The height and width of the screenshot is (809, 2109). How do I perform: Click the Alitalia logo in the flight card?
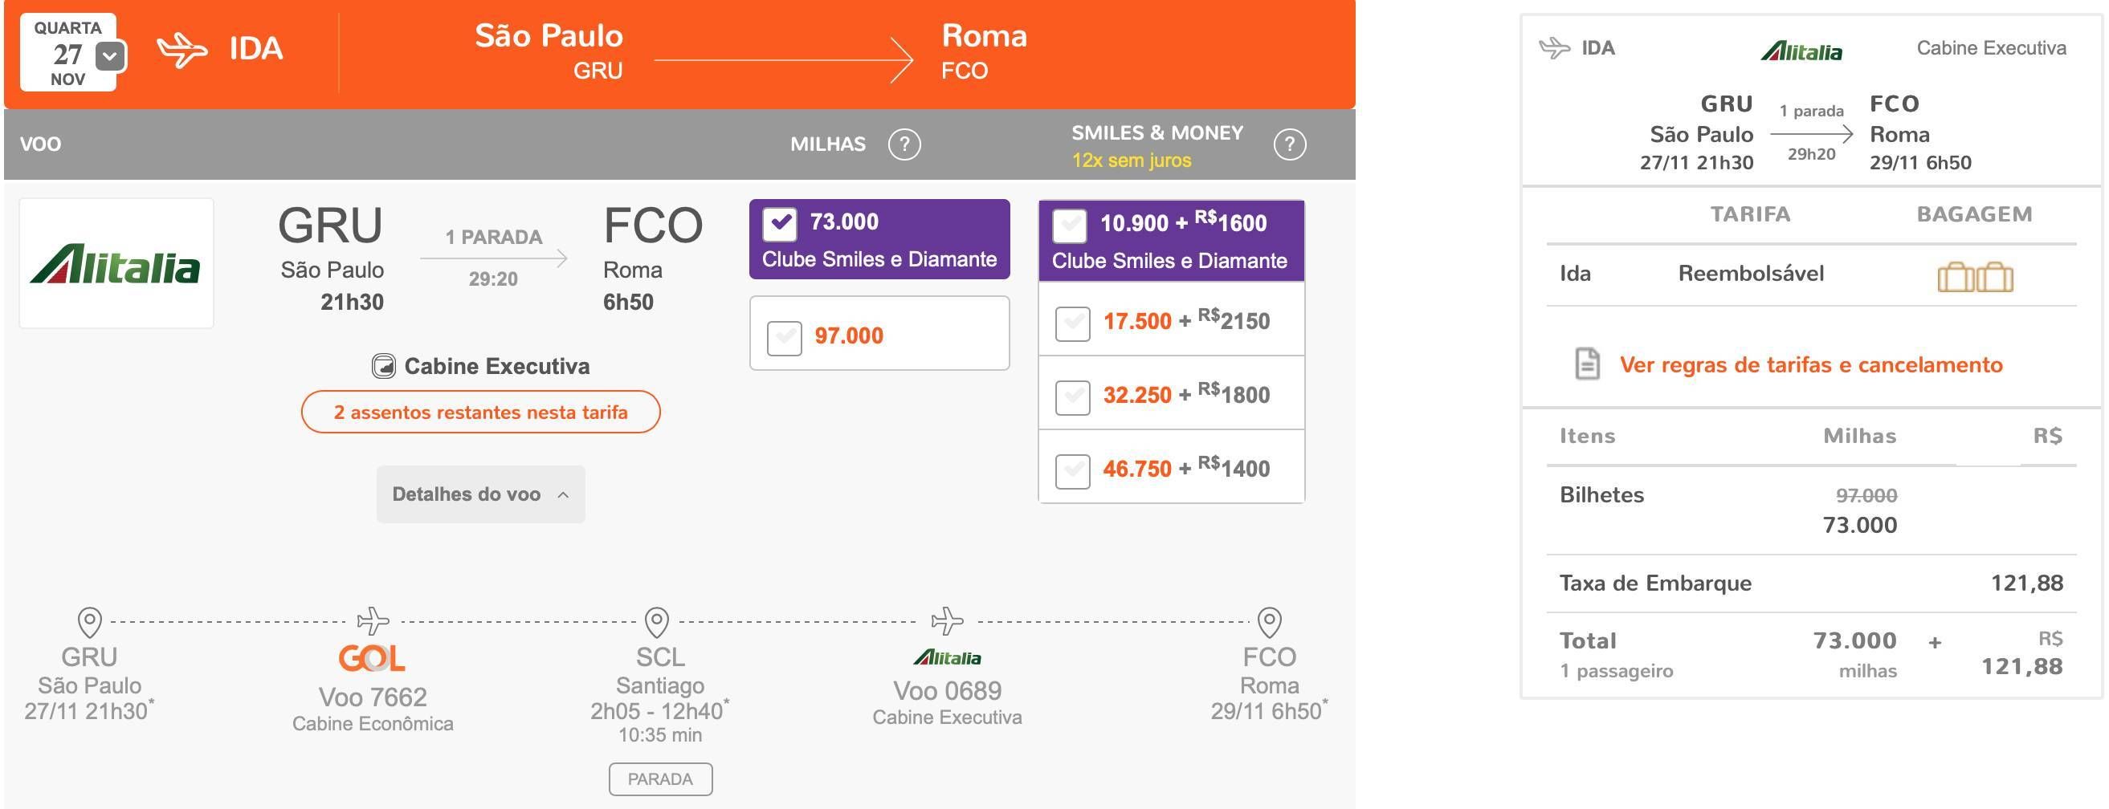pyautogui.click(x=116, y=263)
